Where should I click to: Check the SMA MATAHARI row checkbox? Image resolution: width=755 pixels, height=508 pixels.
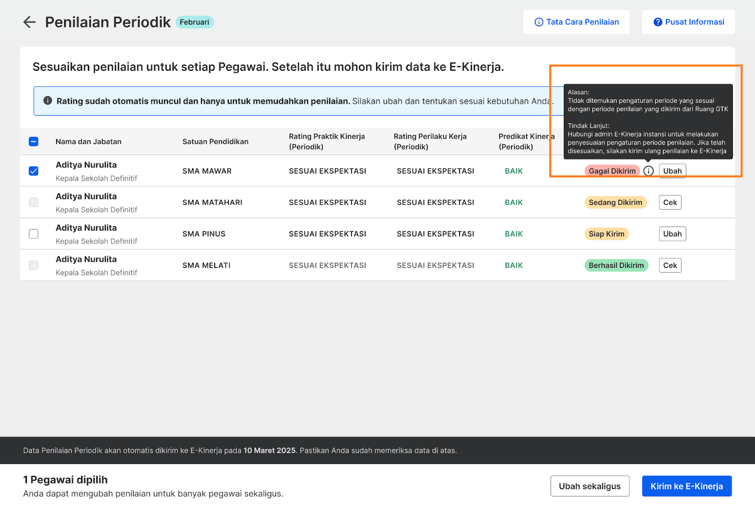(x=34, y=202)
